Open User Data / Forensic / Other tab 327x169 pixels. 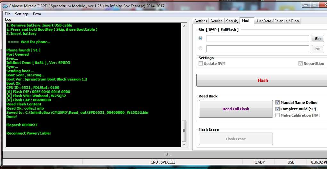pyautogui.click(x=277, y=21)
